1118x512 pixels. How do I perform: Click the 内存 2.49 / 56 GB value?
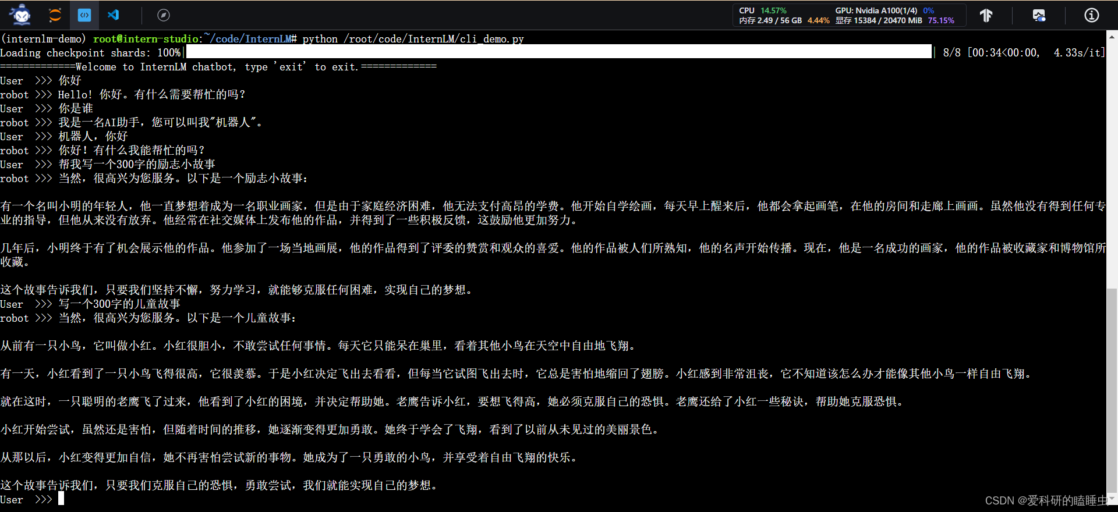(x=770, y=20)
